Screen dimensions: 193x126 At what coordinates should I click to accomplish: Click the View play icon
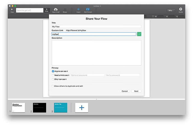12,9
